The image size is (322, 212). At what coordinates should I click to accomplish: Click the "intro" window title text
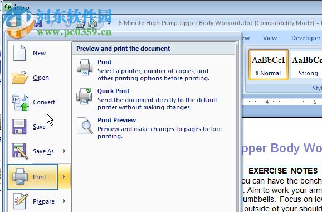coord(22,8)
